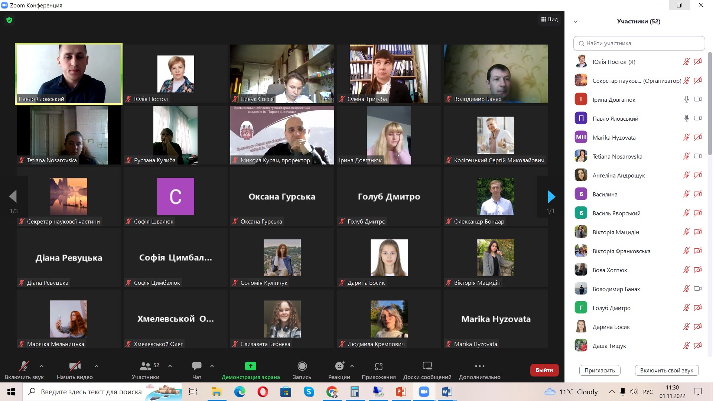Click the Дополнительно three-dots icon
Screen dimensions: 713x401
(479, 366)
